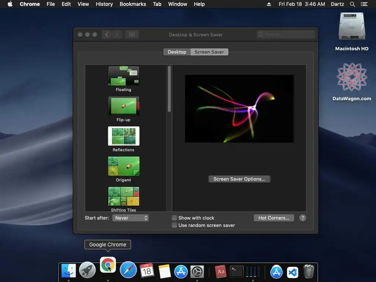
Task: Open the Help menu
Action: pyautogui.click(x=199, y=4)
